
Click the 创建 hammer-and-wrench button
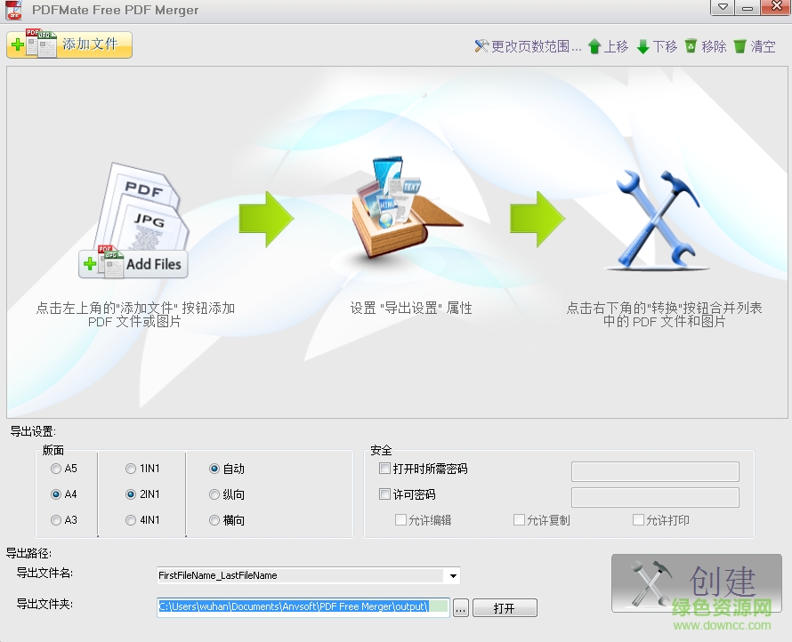click(x=695, y=584)
